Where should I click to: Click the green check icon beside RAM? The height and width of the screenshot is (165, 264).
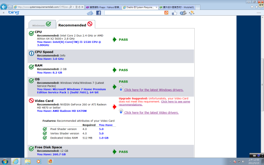coord(31,67)
